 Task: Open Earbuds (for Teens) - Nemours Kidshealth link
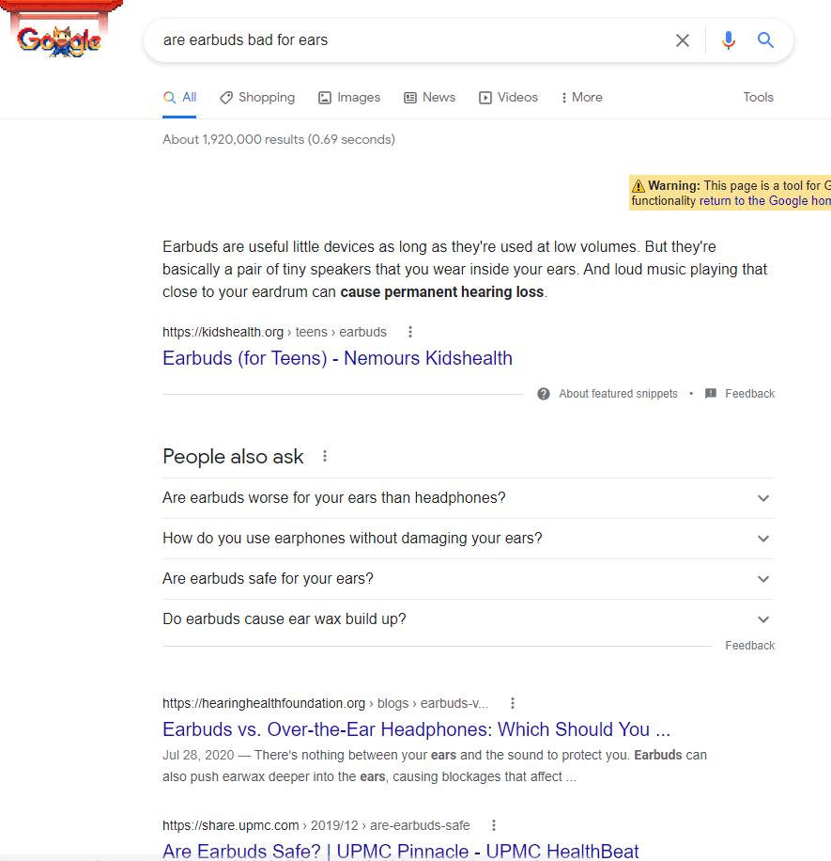[337, 358]
